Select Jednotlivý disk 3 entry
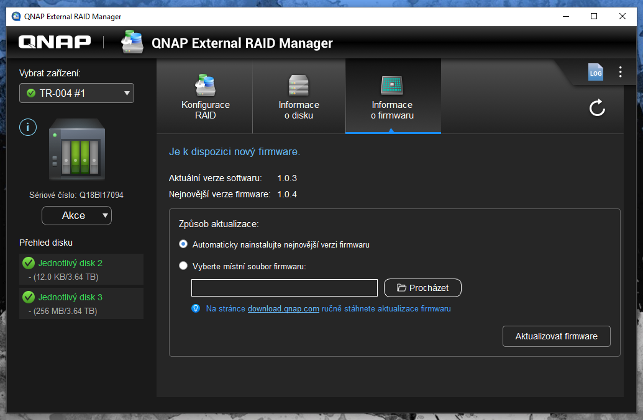This screenshot has height=420, width=643. pyautogui.click(x=81, y=303)
